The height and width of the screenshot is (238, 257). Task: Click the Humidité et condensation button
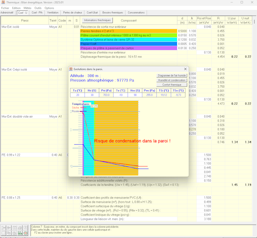click(172, 80)
